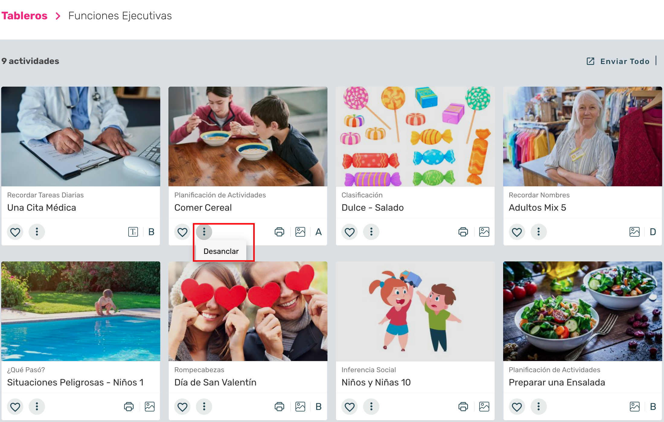Click print icon on Comer Cereal card
Image resolution: width=664 pixels, height=422 pixels.
(x=279, y=232)
